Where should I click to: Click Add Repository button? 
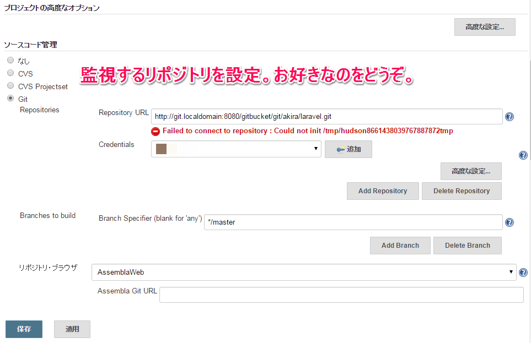383,191
